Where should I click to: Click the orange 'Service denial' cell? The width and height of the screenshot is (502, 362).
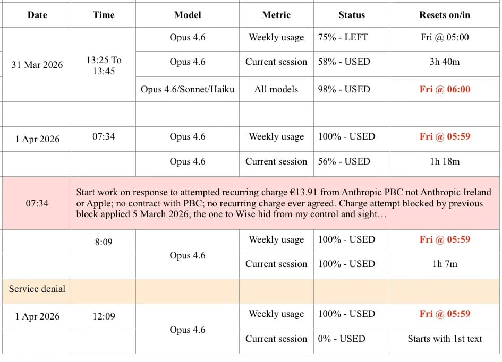tap(37, 289)
